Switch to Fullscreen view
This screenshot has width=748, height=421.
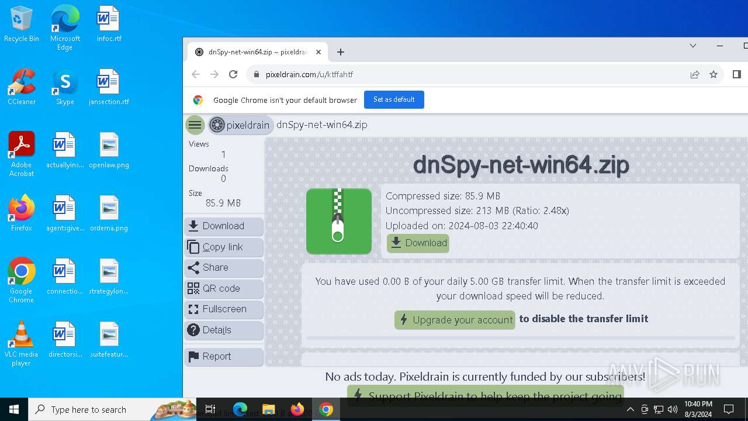pos(224,309)
